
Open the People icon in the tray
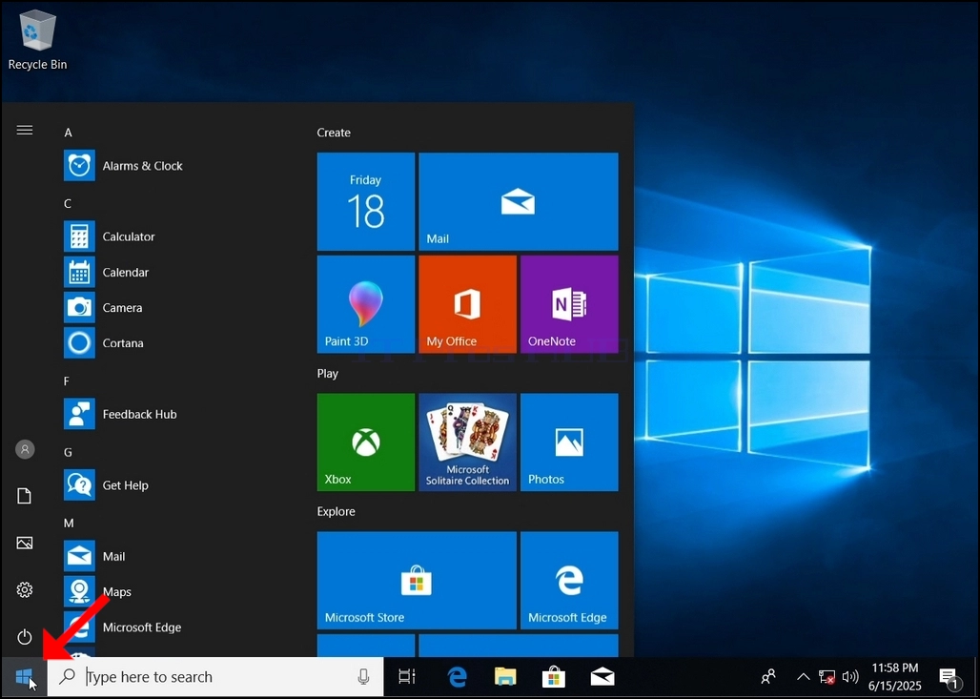[768, 676]
